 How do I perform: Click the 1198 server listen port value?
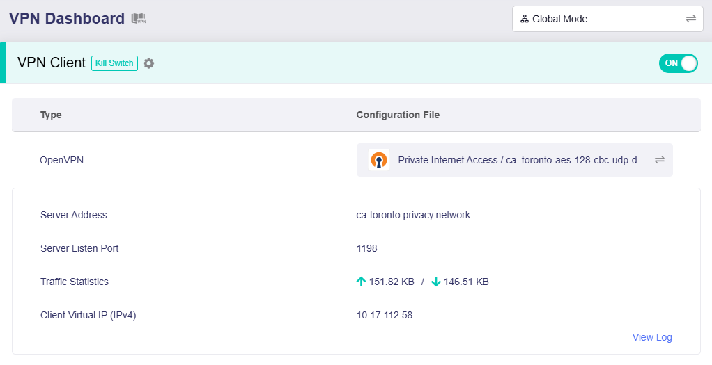coord(366,248)
